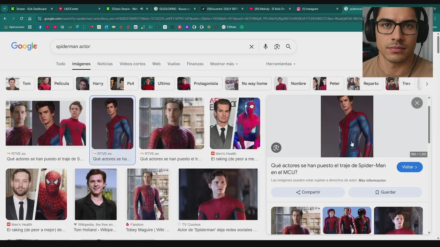Close the image preview panel

pos(417,103)
